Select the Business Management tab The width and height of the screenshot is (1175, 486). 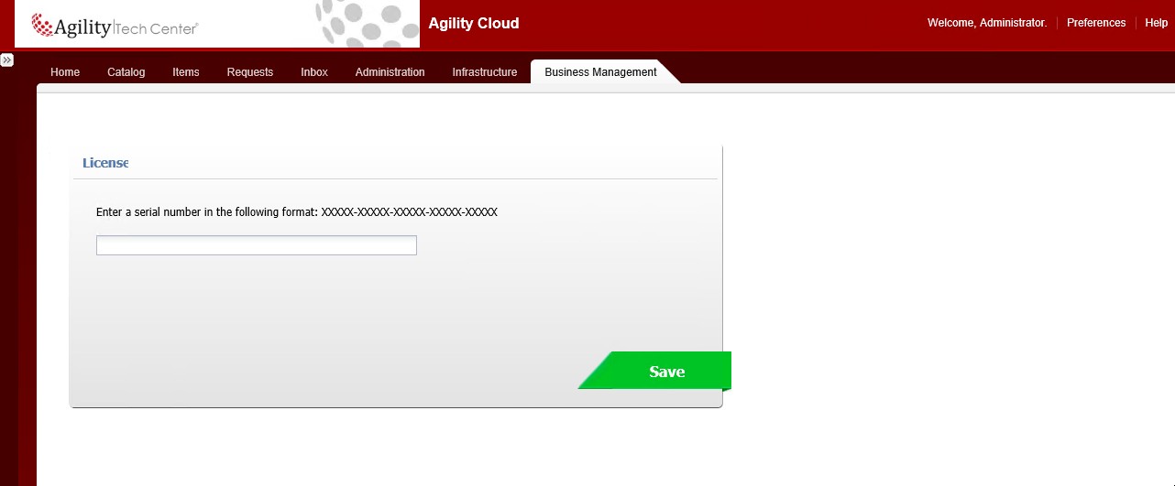tap(600, 72)
